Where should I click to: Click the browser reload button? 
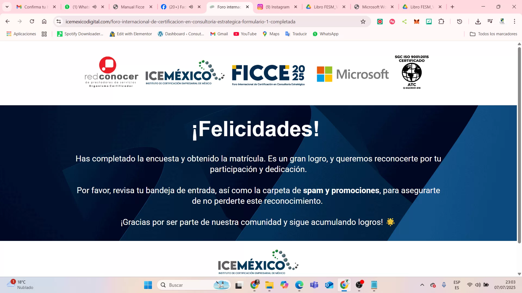[x=32, y=21]
